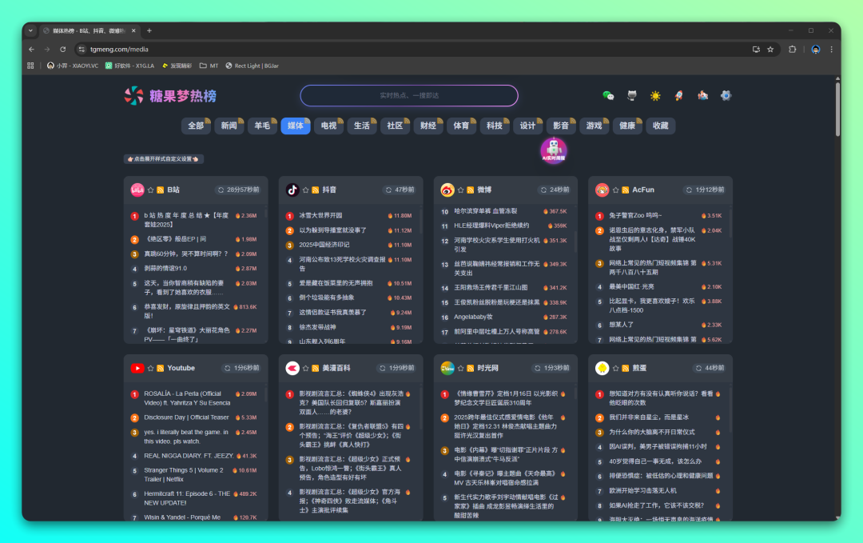The width and height of the screenshot is (863, 543).
Task: Favorite B站 card with star toggle
Action: (x=150, y=190)
